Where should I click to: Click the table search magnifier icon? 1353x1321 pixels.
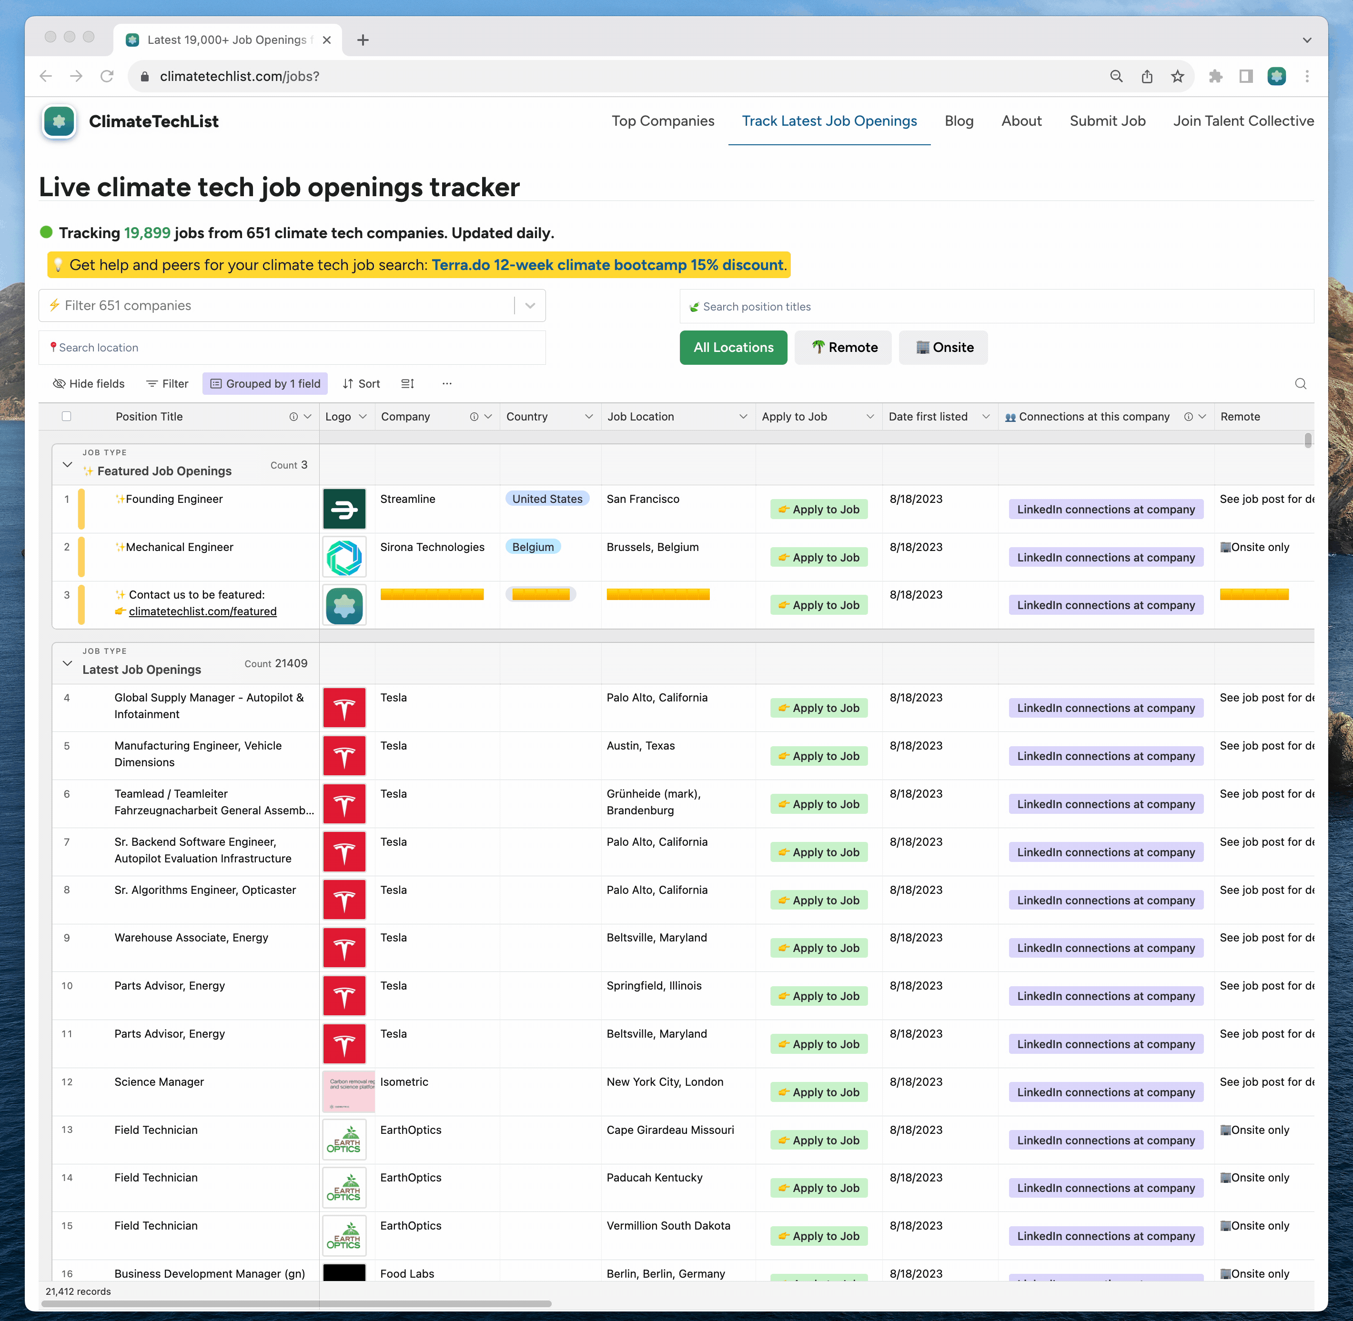[x=1300, y=384]
